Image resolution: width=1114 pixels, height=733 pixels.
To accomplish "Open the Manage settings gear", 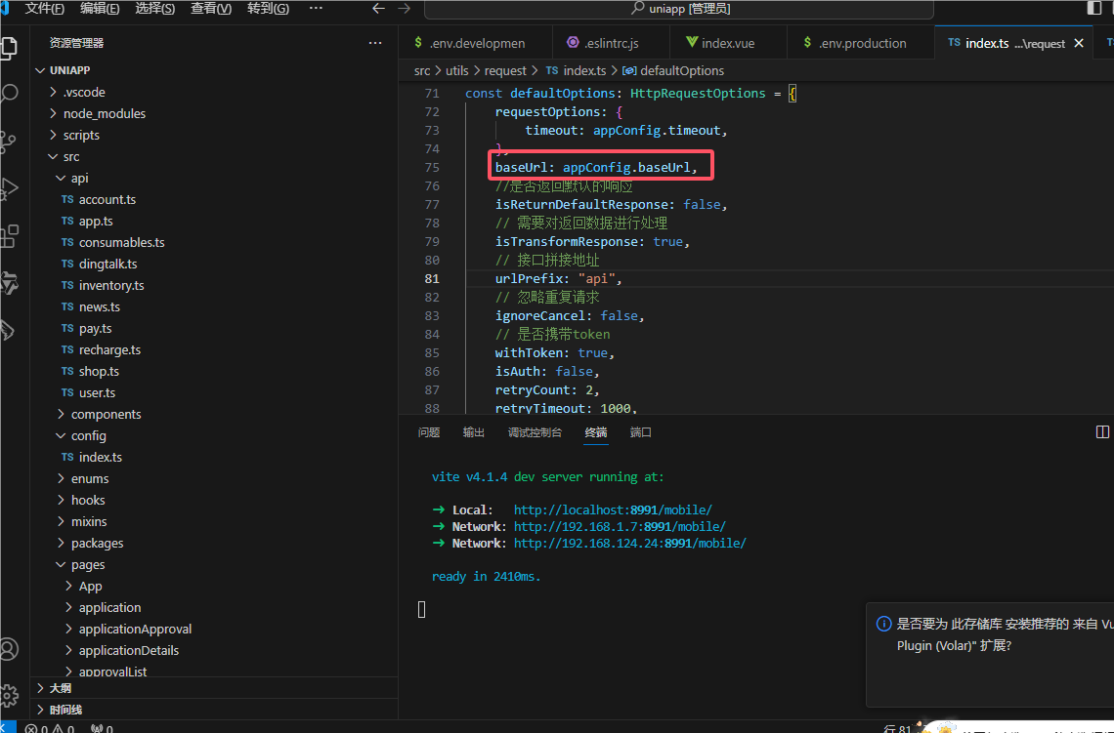I will tap(9, 695).
